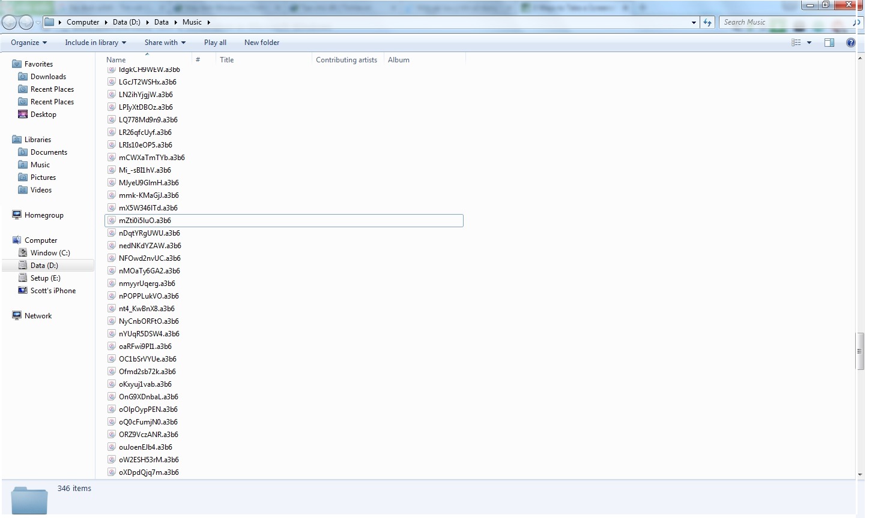Open the Downloads favorite folder
This screenshot has width=884, height=518.
(48, 77)
